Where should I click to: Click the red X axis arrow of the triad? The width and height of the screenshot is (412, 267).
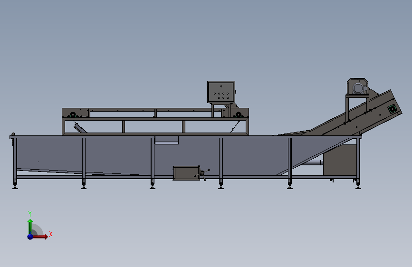tap(40, 237)
